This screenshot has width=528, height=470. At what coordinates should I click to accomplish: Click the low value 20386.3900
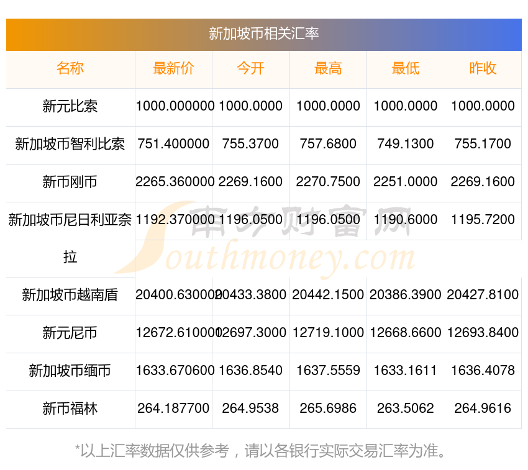(x=406, y=295)
